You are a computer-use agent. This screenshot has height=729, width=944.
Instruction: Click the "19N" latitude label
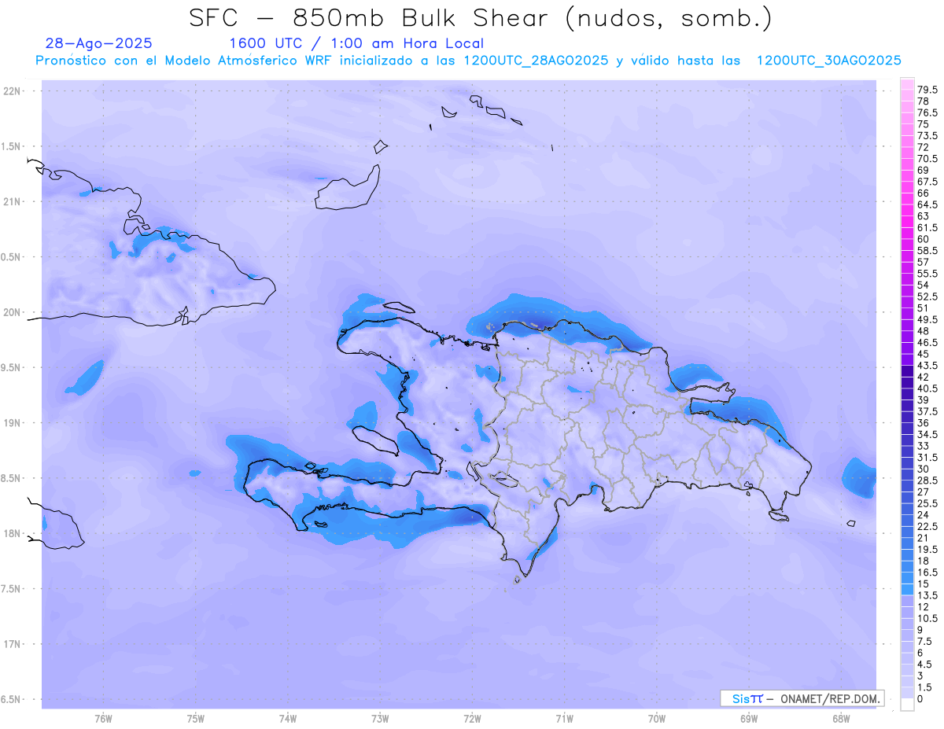(x=12, y=423)
